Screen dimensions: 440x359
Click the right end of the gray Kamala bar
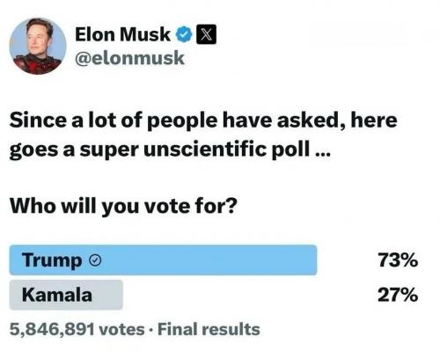click(119, 295)
